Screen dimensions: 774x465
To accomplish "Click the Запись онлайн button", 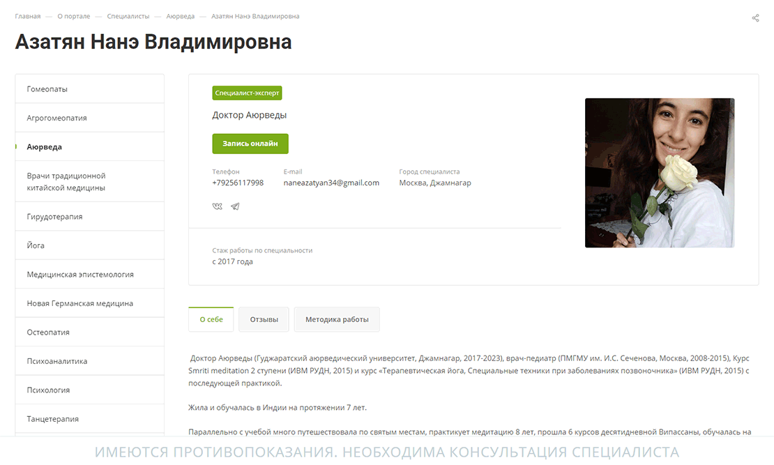I will [x=250, y=144].
